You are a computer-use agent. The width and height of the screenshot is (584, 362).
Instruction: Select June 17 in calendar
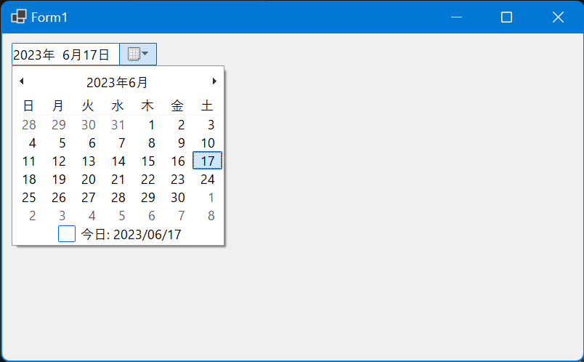coord(208,161)
